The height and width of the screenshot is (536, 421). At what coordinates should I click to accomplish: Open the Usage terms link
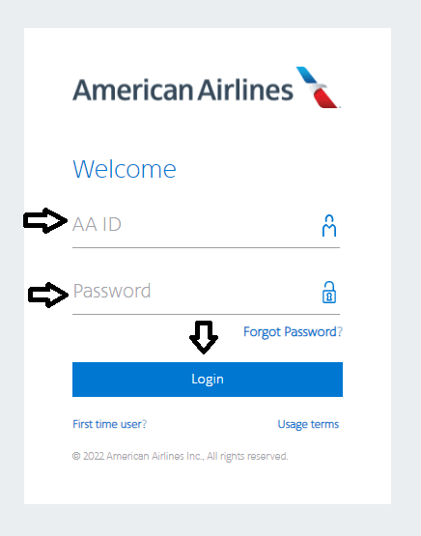click(x=308, y=424)
